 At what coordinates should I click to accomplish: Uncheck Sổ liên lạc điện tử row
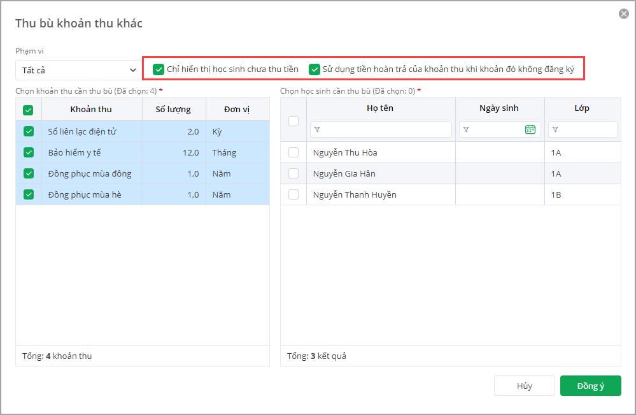pos(29,131)
